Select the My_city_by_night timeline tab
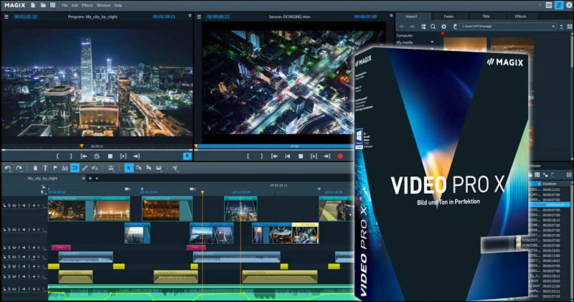This screenshot has width=574, height=302. pyautogui.click(x=42, y=179)
